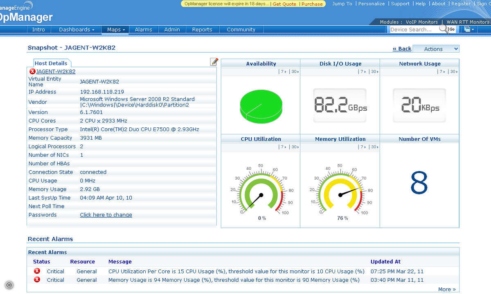
Task: Click the copyright icon at bottom left
Action: pos(9,285)
